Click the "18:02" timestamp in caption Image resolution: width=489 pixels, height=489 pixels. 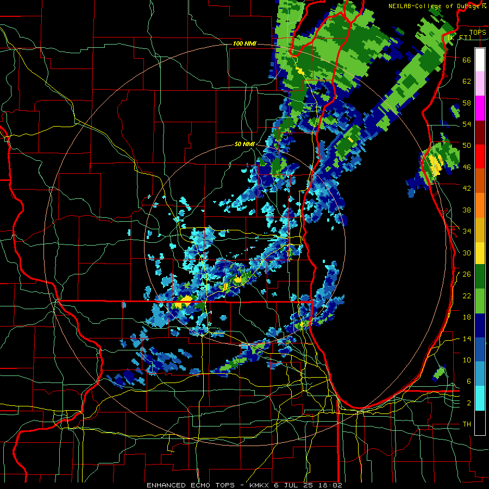tap(330, 485)
